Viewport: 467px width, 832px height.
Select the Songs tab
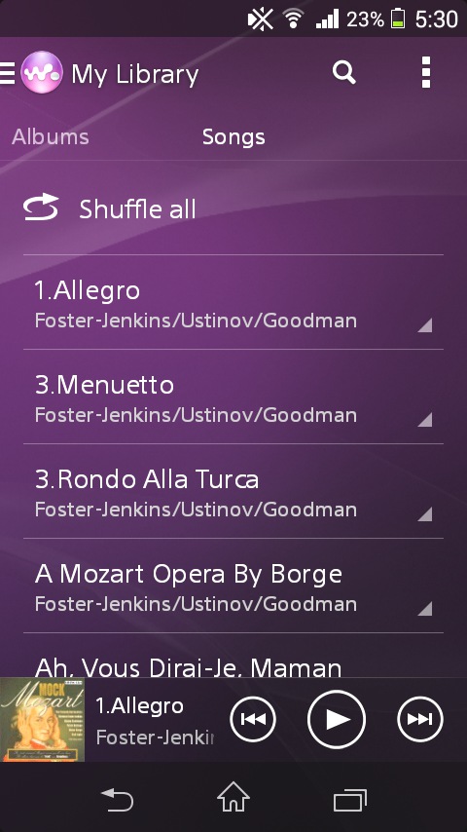pyautogui.click(x=233, y=137)
